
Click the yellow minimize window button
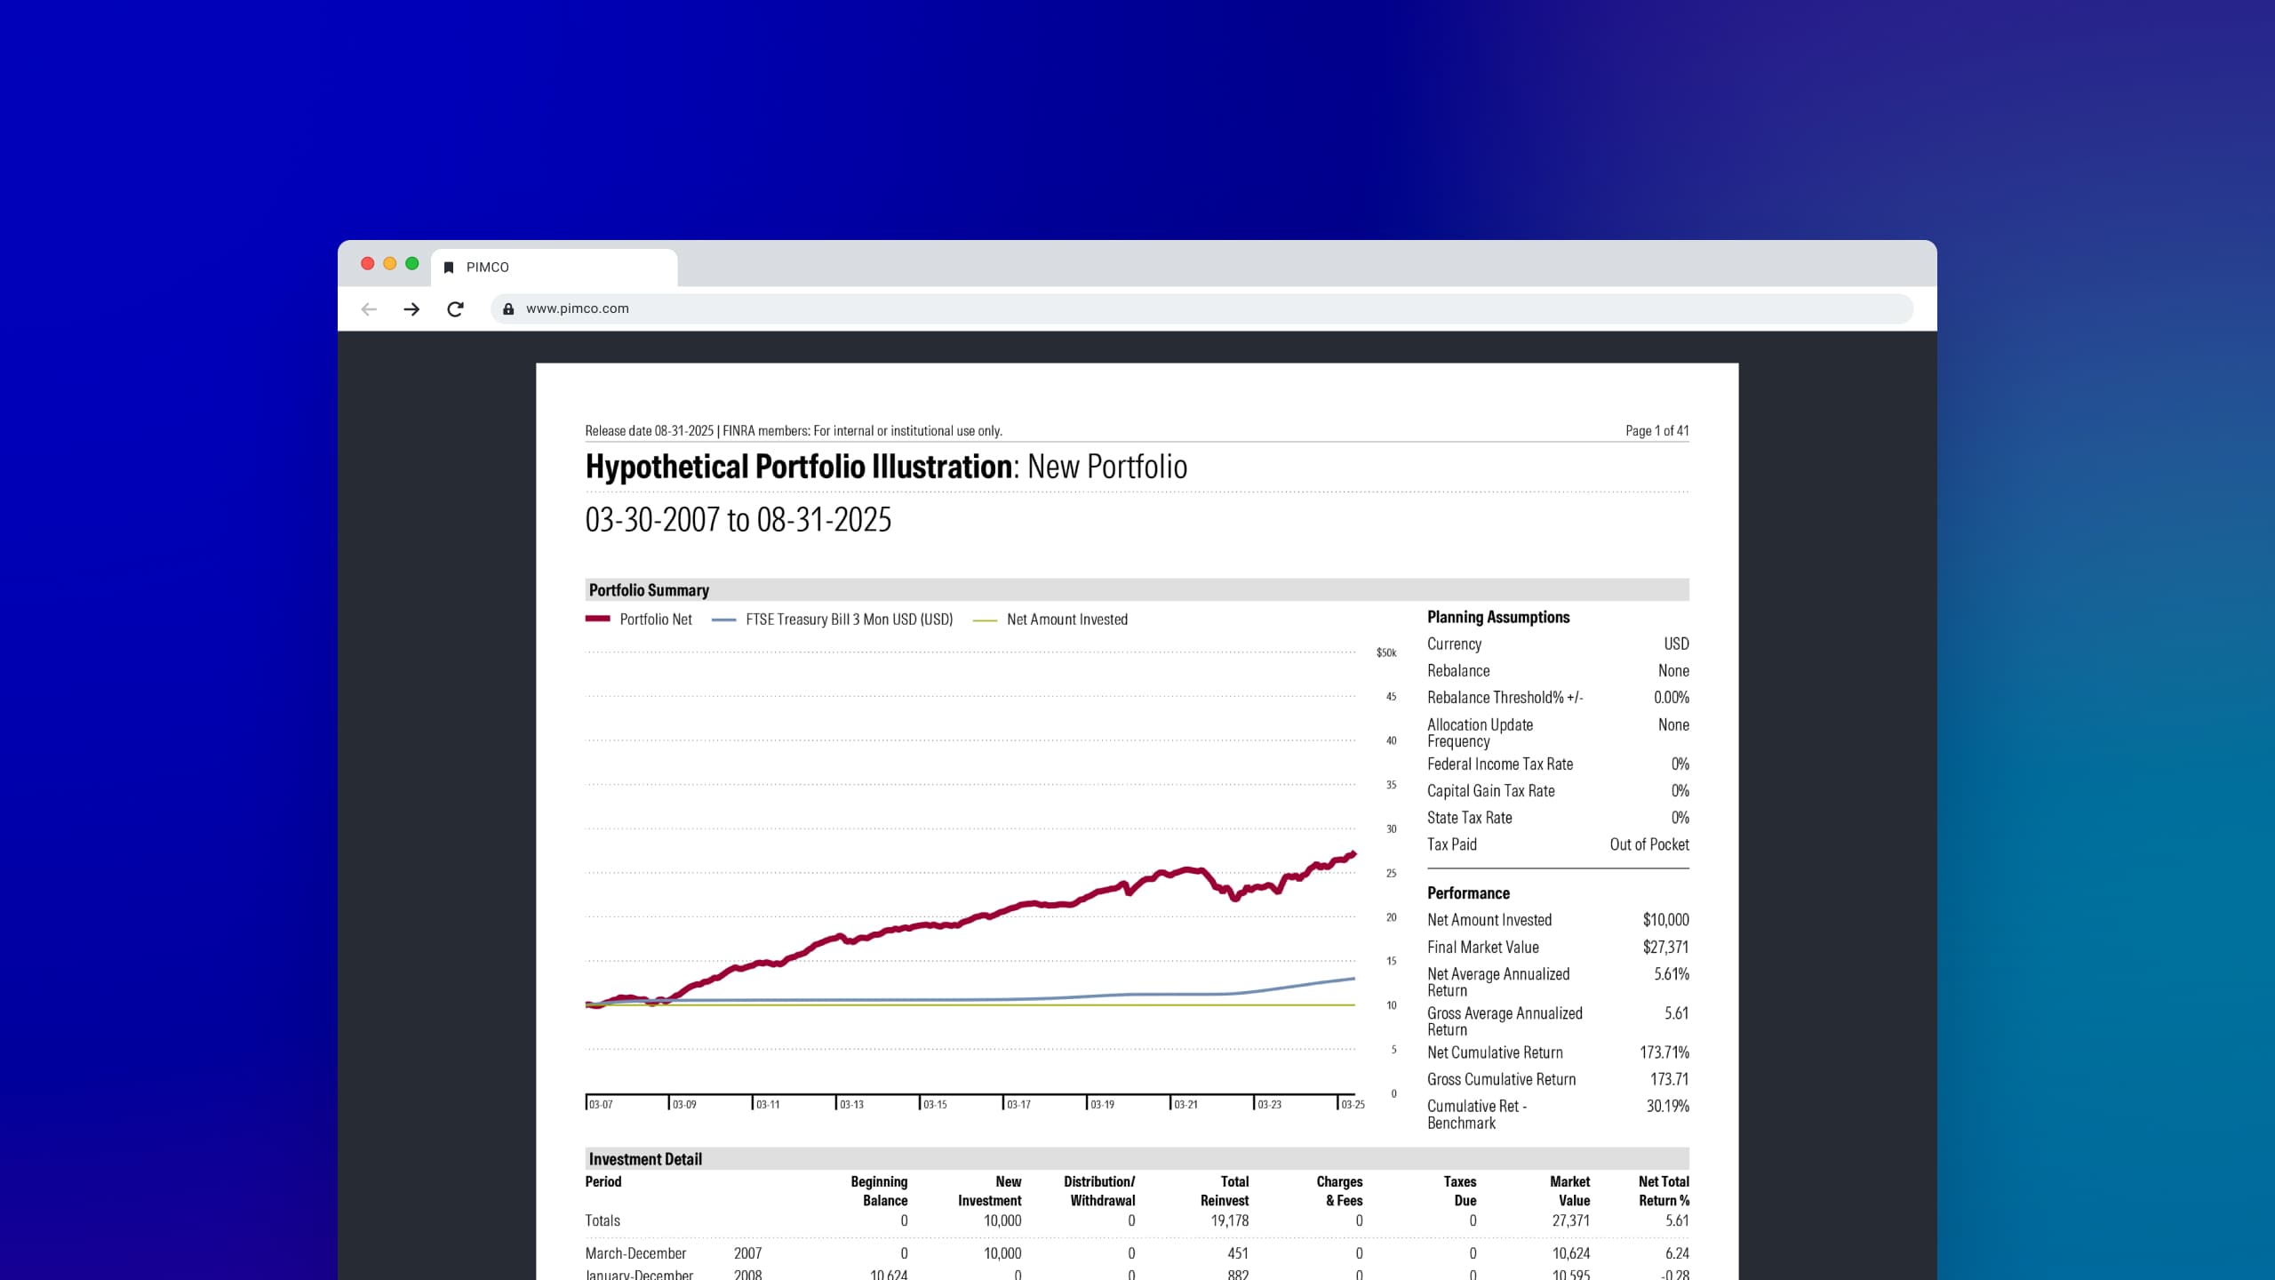(x=389, y=264)
